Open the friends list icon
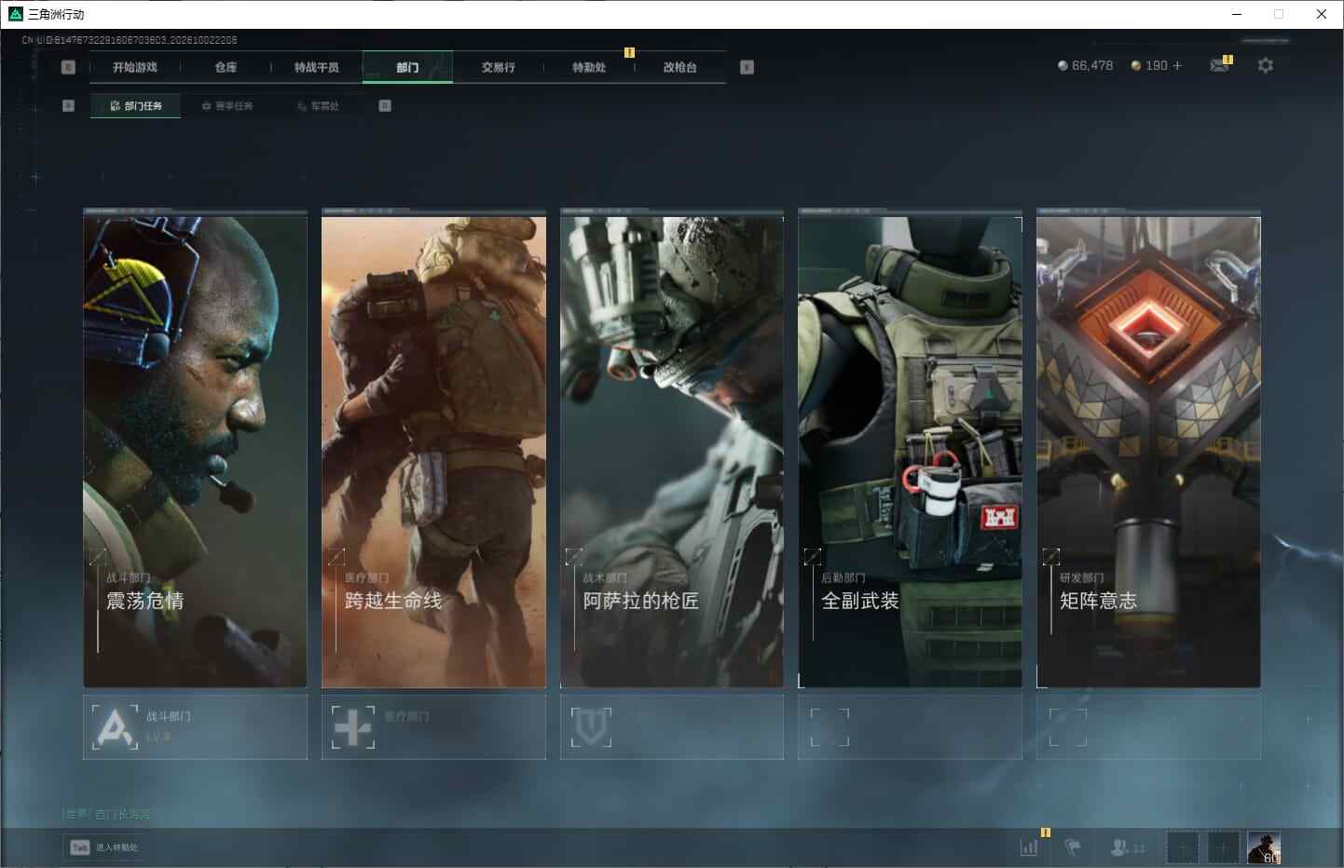 pyautogui.click(x=1128, y=848)
